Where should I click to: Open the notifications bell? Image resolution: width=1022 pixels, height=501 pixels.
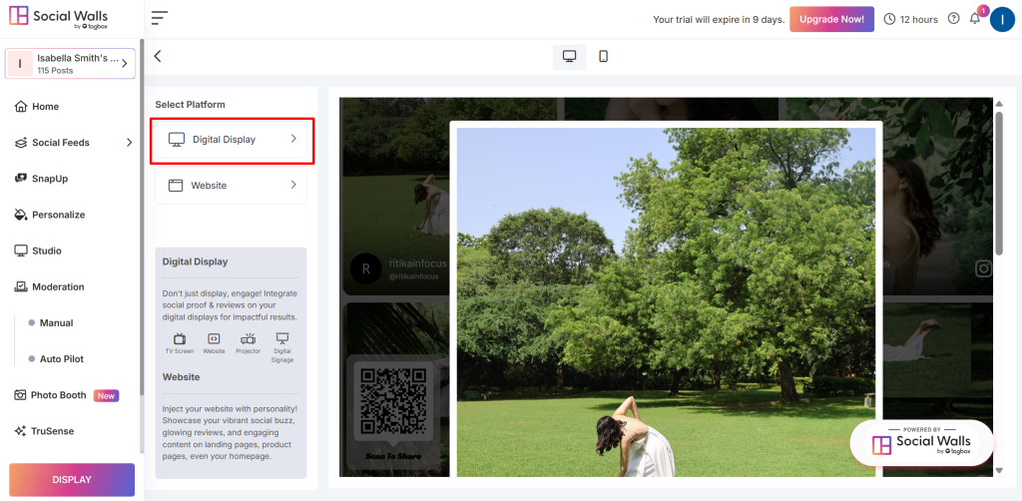975,19
